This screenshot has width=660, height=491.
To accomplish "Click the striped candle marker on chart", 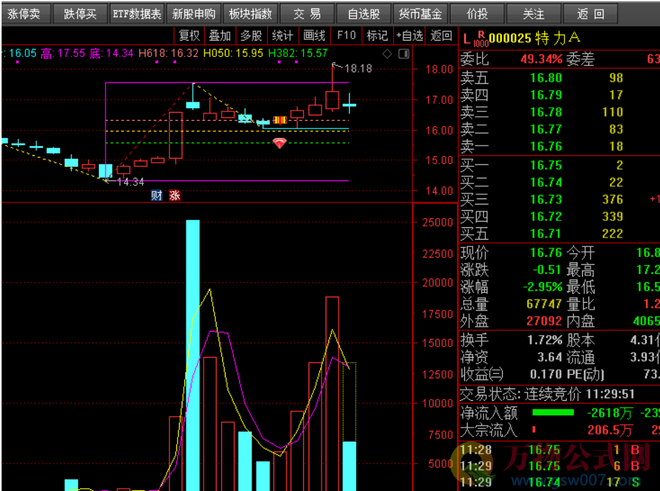I will [x=280, y=120].
